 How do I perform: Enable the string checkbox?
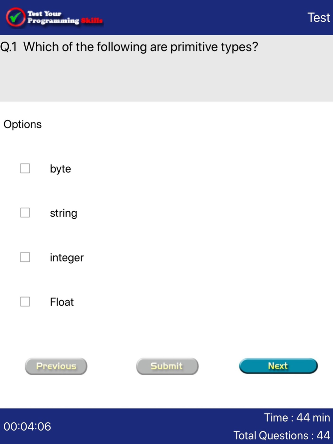pyautogui.click(x=25, y=213)
